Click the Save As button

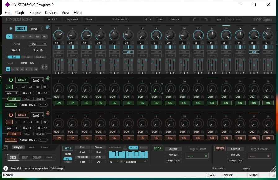click(x=175, y=19)
